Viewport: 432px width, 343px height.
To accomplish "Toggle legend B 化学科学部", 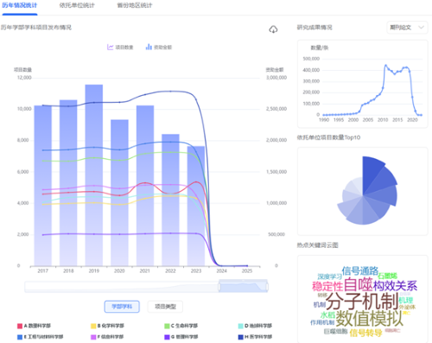I will tap(107, 326).
